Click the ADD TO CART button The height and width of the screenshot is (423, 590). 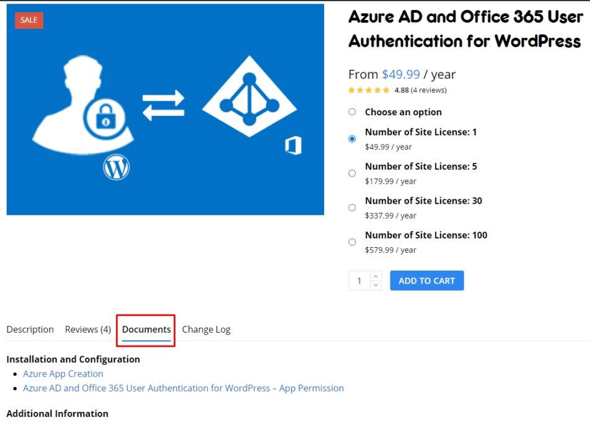(x=426, y=281)
